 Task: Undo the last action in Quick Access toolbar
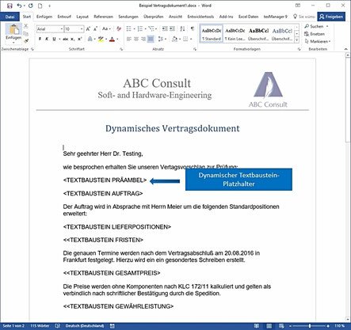pyautogui.click(x=19, y=6)
